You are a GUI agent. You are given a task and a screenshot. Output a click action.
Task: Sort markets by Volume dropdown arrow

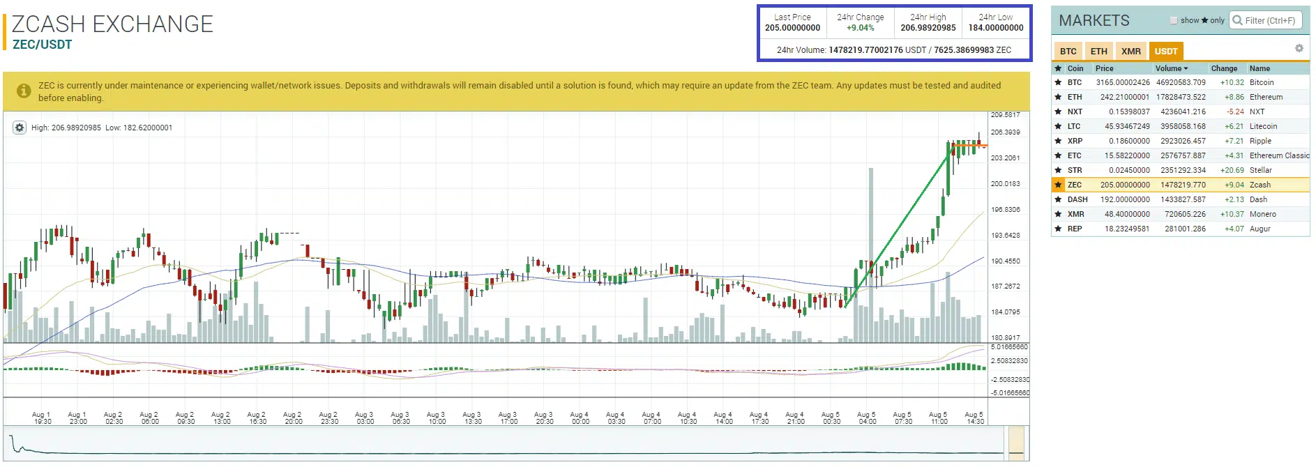coord(1186,68)
